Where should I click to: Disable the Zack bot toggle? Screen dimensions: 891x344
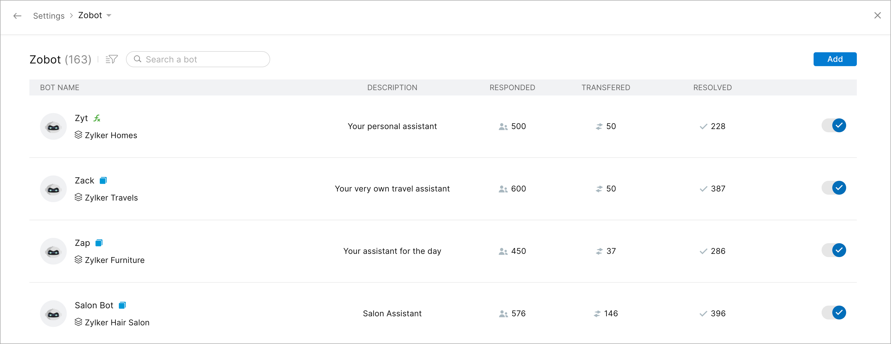point(834,188)
